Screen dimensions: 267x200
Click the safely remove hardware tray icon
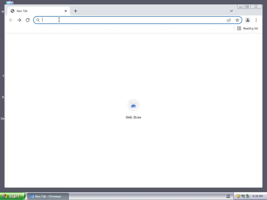[248, 196]
